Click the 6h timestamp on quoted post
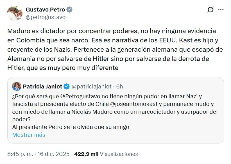This screenshot has width=231, height=164. 120,86
